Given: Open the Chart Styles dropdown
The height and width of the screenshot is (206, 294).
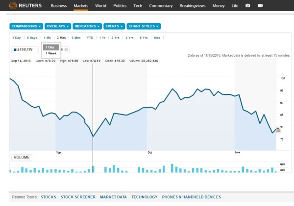Looking at the screenshot, I should tap(144, 26).
